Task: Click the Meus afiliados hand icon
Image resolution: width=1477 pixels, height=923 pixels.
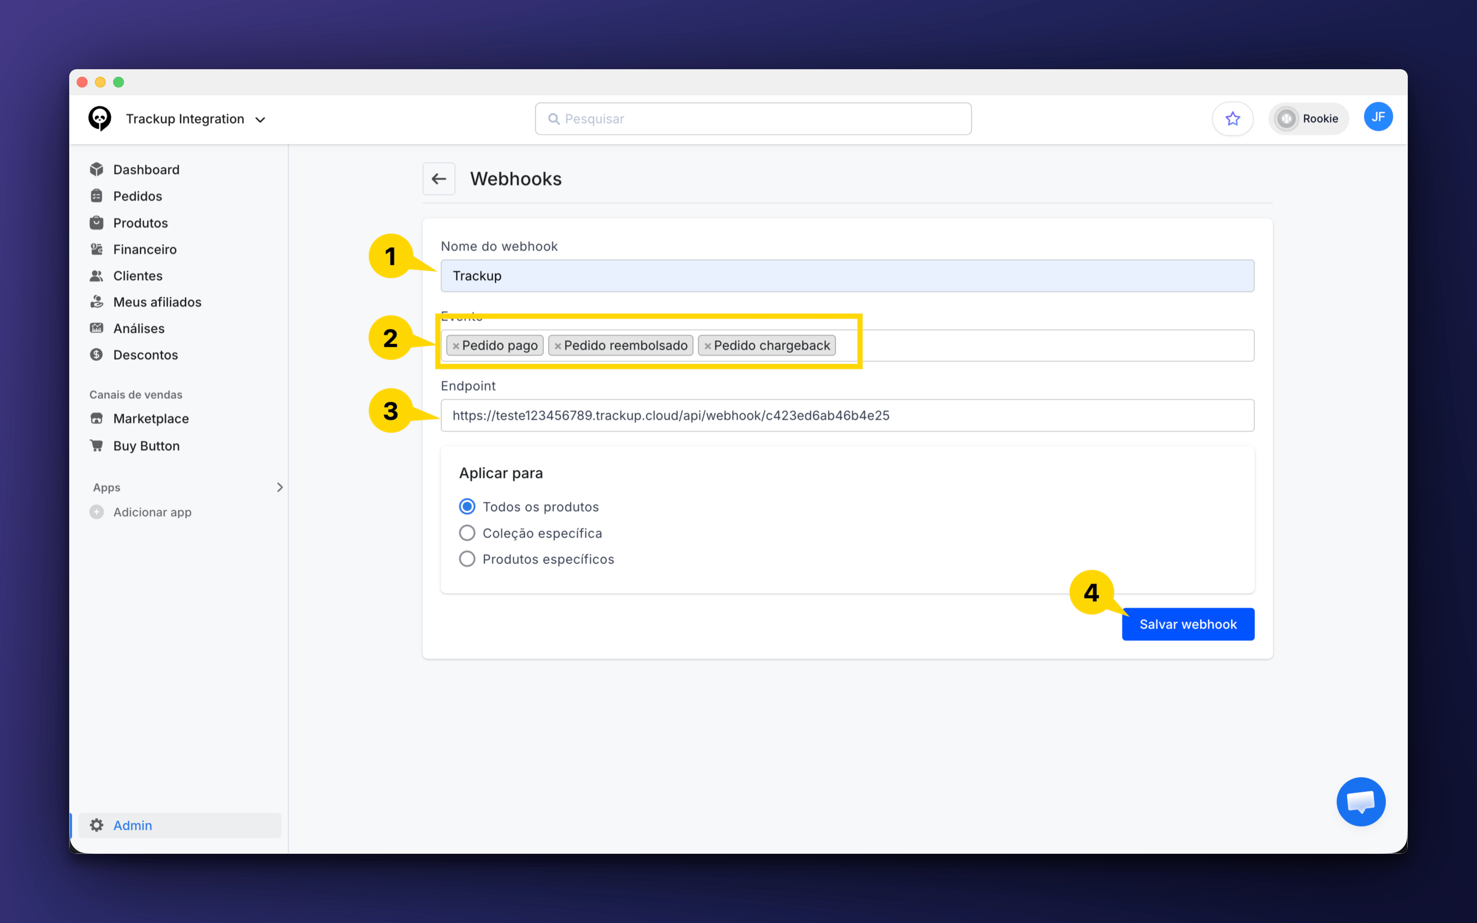Action: click(96, 302)
